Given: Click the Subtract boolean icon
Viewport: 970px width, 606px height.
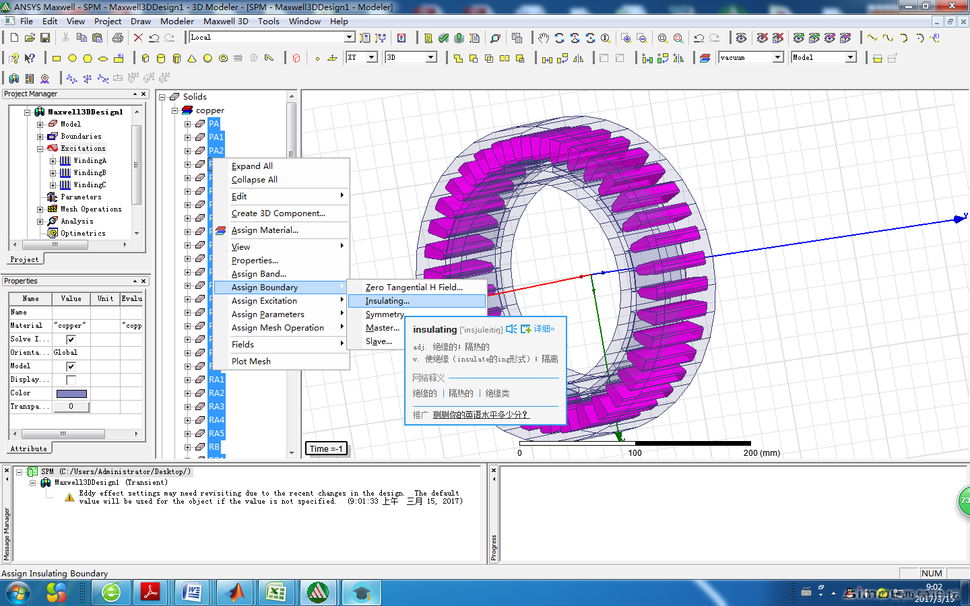Looking at the screenshot, I should [474, 58].
